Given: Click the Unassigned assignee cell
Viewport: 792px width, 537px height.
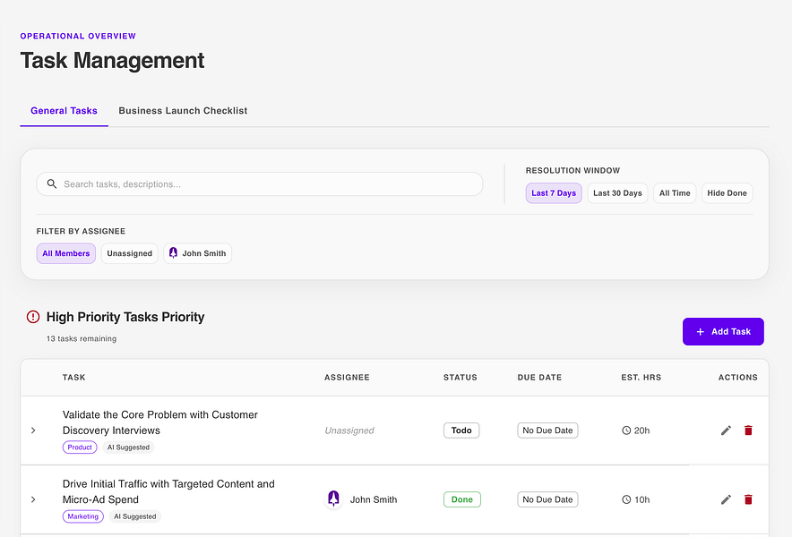Looking at the screenshot, I should [x=349, y=430].
